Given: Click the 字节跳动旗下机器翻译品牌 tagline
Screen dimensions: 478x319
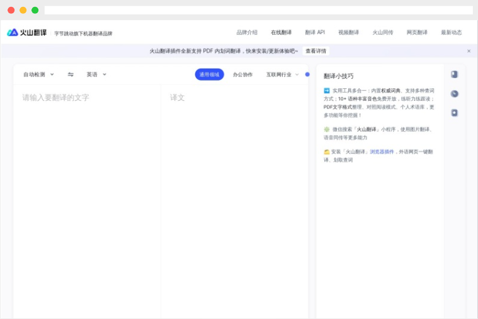Looking at the screenshot, I should click(83, 33).
